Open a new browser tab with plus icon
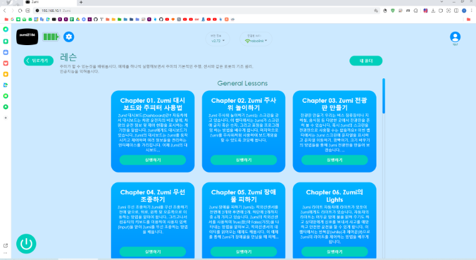The height and width of the screenshot is (260, 476). tap(81, 3)
